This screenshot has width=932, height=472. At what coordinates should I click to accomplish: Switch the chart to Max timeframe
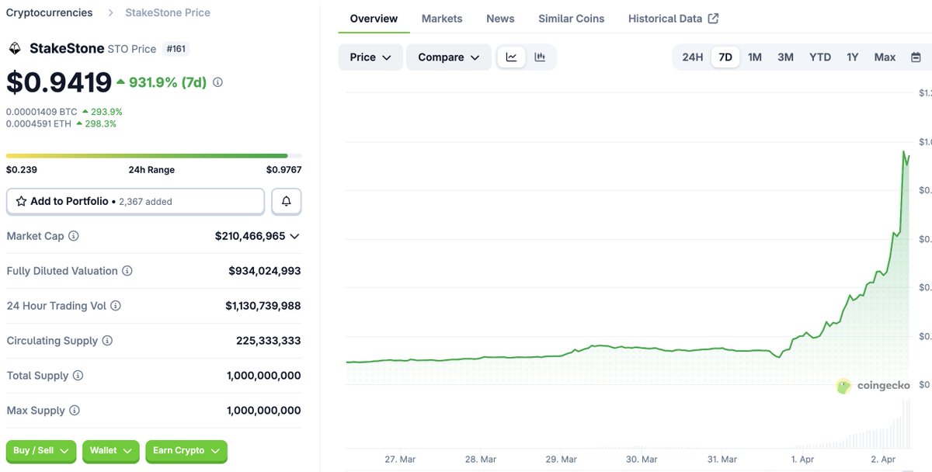click(x=885, y=57)
